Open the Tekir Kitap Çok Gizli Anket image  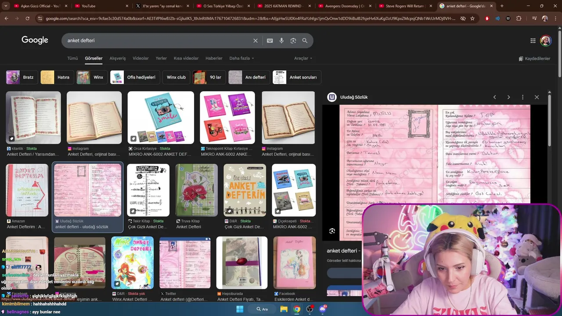[x=148, y=190]
